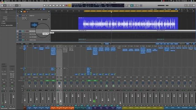This screenshot has height=110, width=196.
Task: Toggle the Master/VCA filter button in mixer
Action: (182, 44)
